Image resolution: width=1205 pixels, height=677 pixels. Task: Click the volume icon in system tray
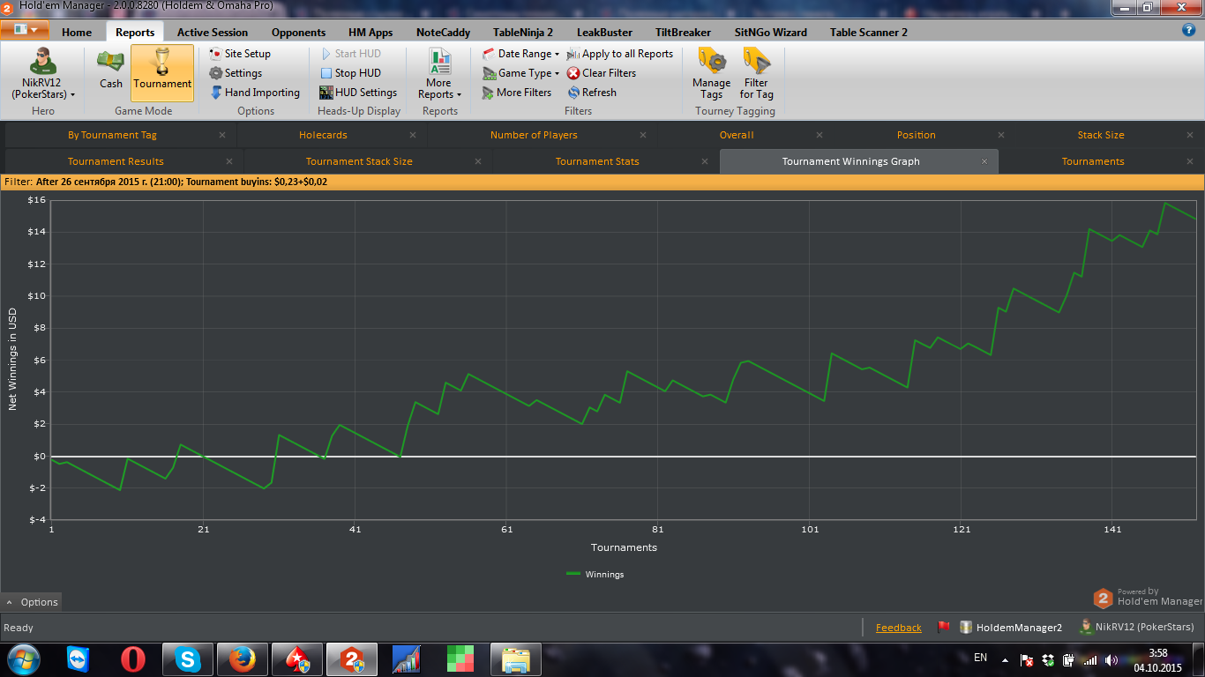point(1111,660)
